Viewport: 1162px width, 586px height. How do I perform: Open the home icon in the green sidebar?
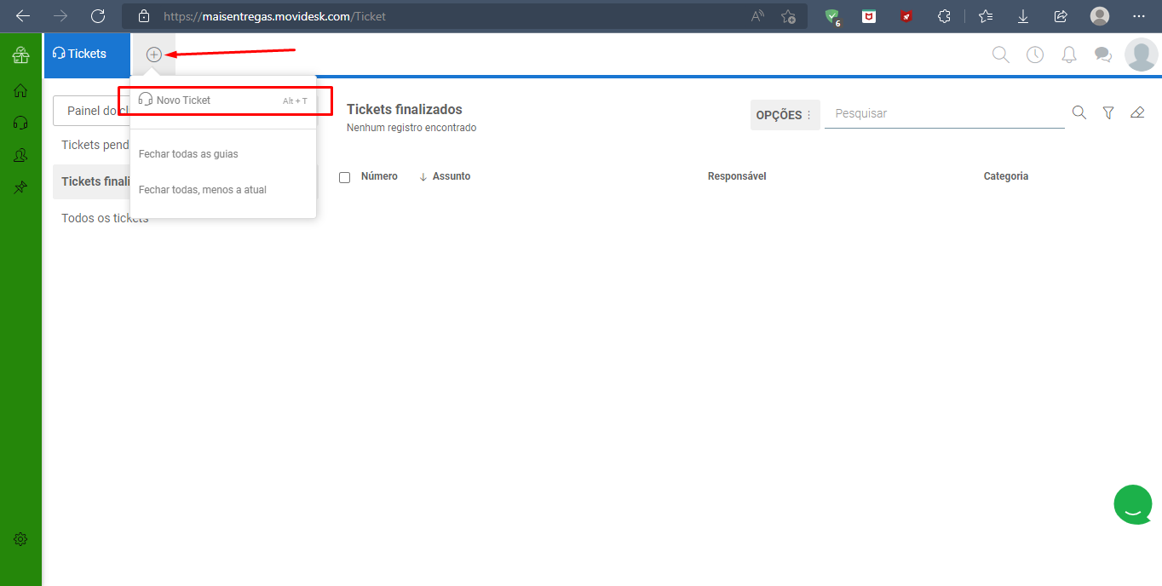20,90
